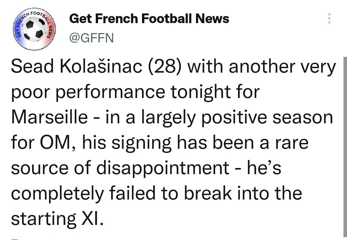Open the three-dot more options menu
Image resolution: width=347 pixels, height=240 pixels.
[x=329, y=19]
